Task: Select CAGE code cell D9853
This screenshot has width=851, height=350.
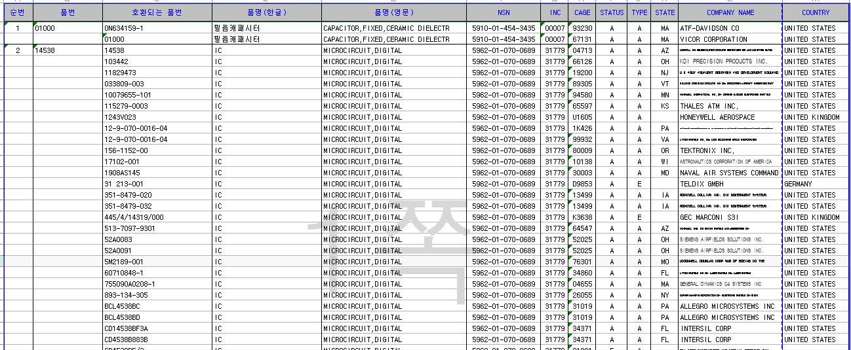Action: click(582, 184)
